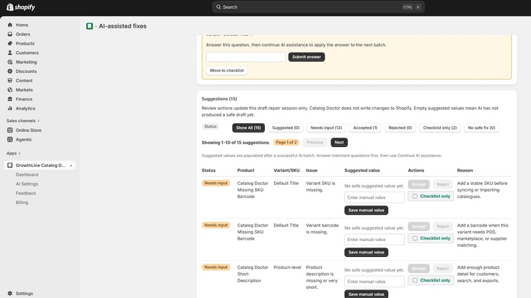Save manual value for Product description row
531x298 pixels.
(366, 294)
